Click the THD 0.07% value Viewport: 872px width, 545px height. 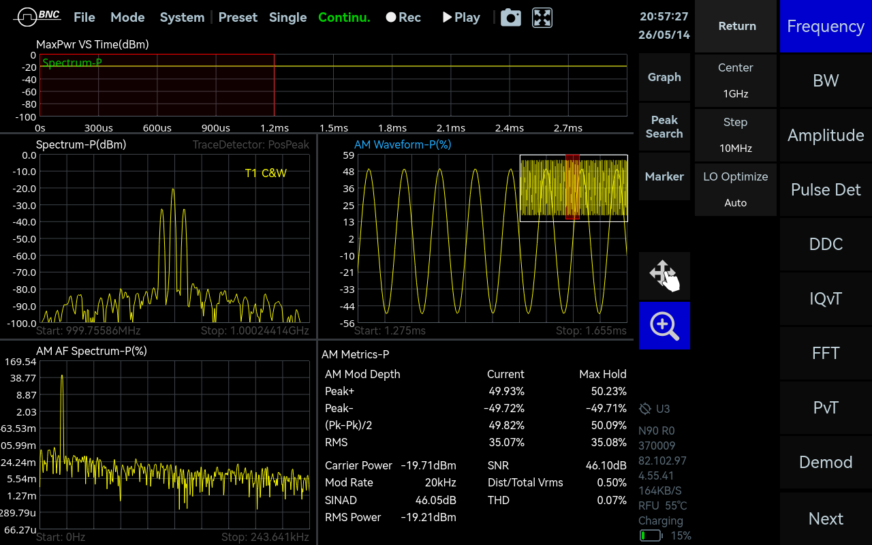coord(610,500)
